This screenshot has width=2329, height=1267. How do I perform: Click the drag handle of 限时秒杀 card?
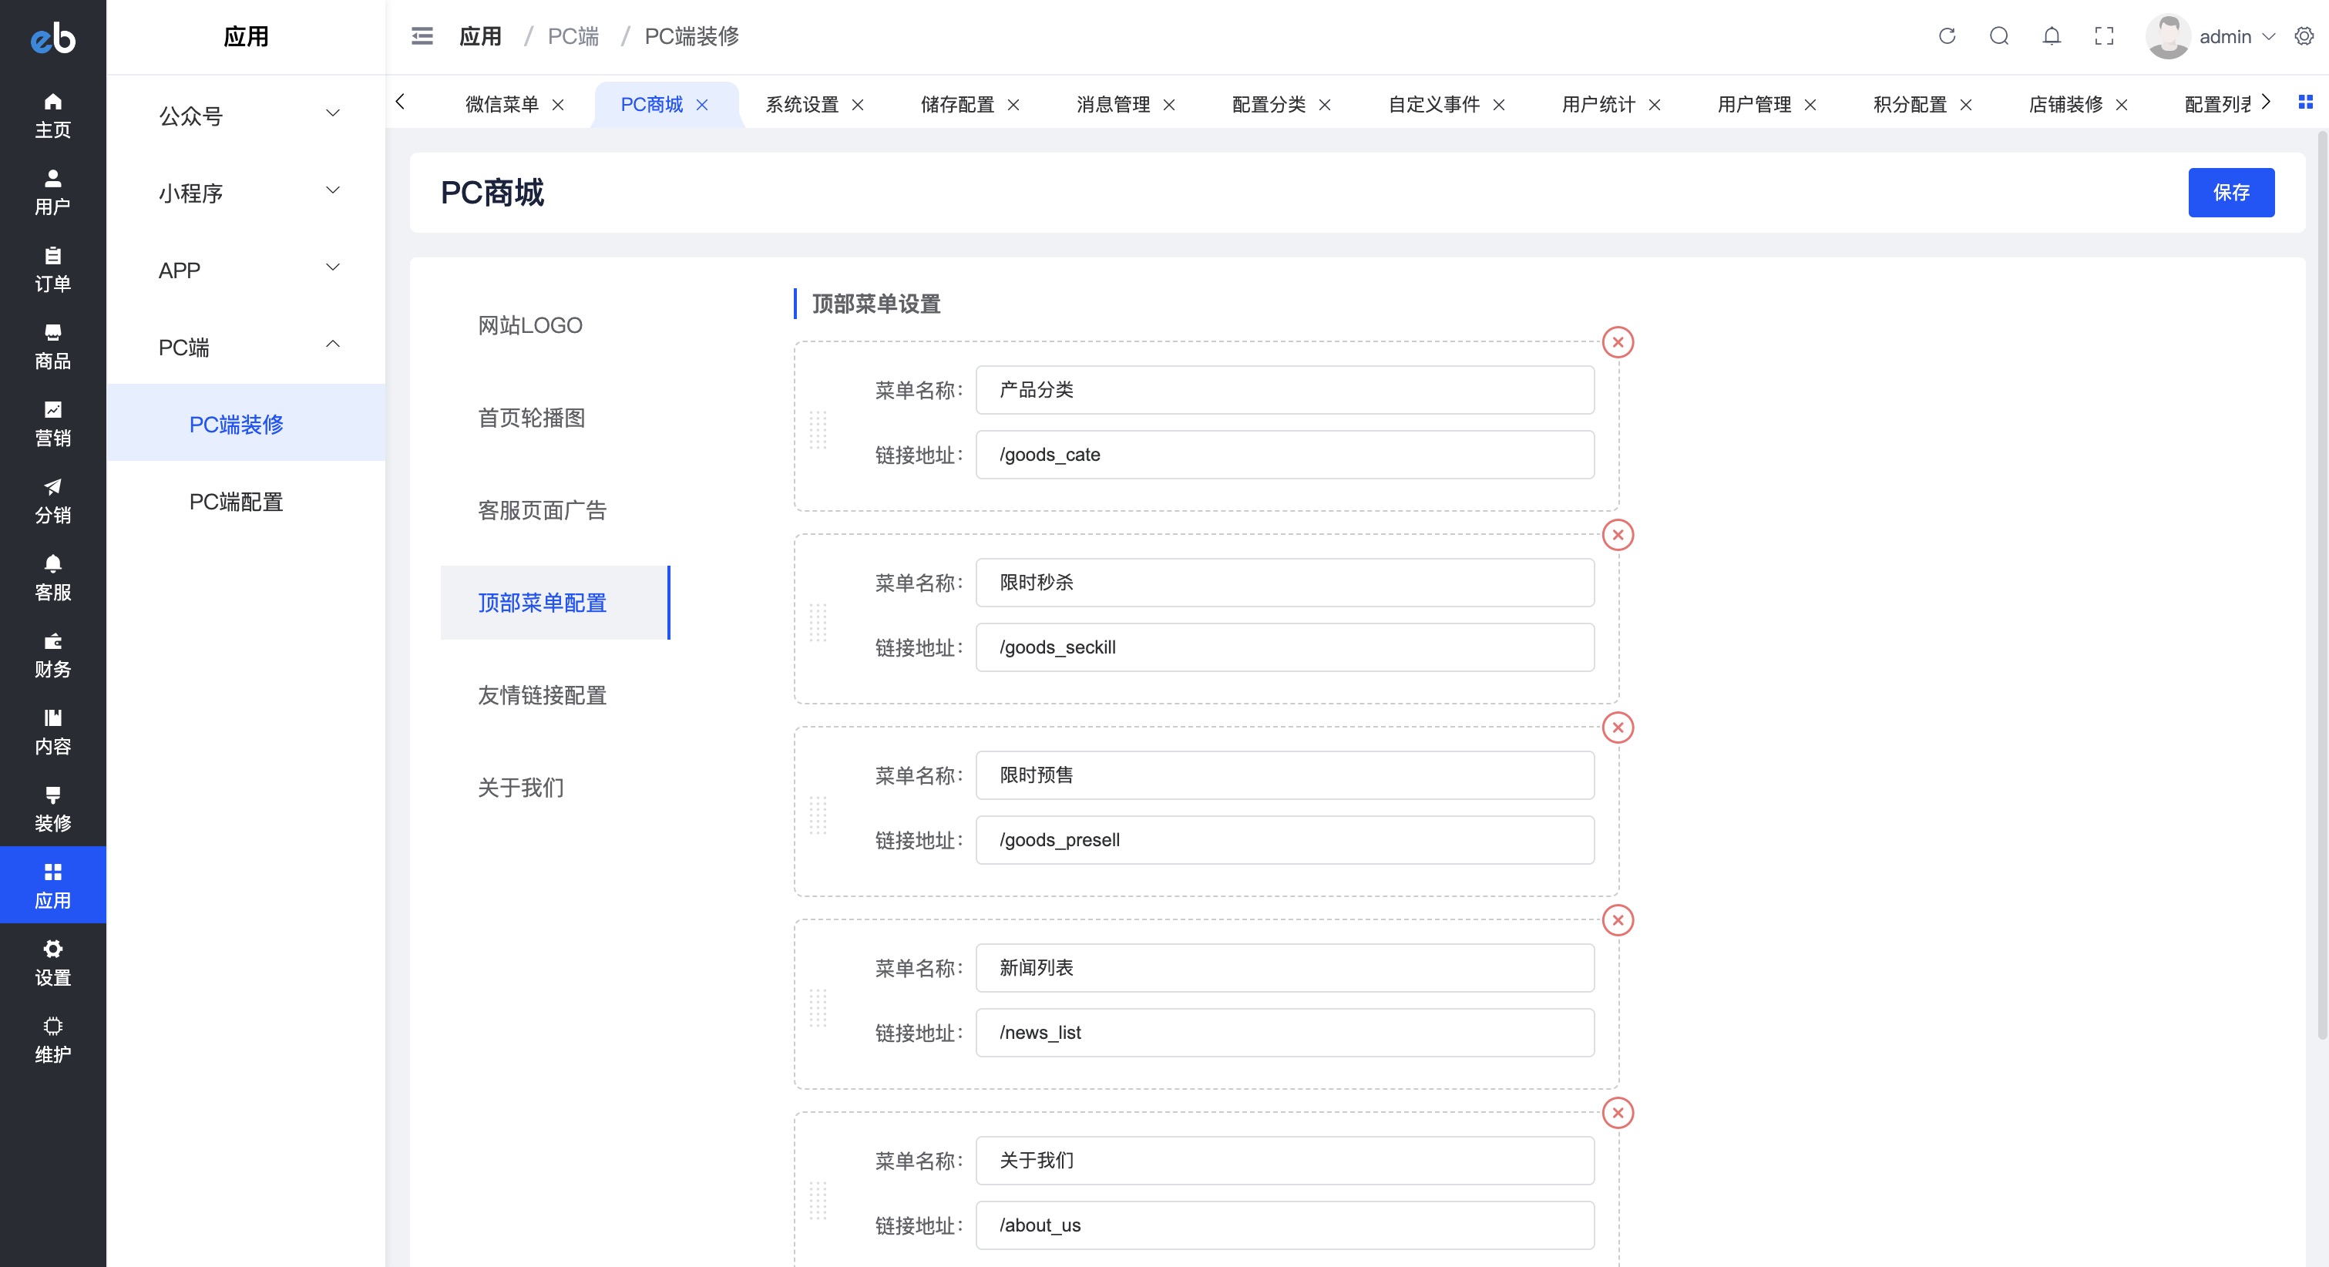(818, 622)
